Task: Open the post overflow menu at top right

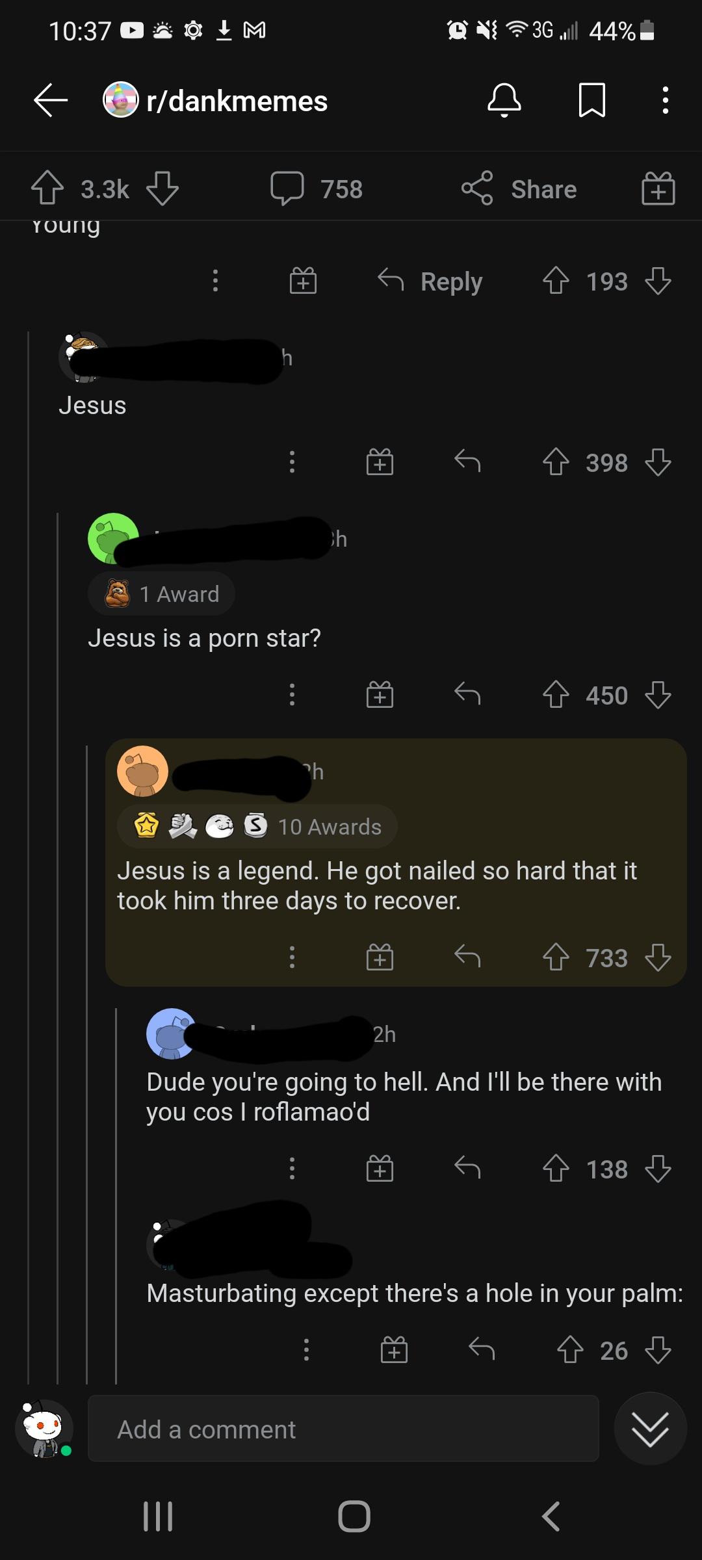Action: click(664, 101)
